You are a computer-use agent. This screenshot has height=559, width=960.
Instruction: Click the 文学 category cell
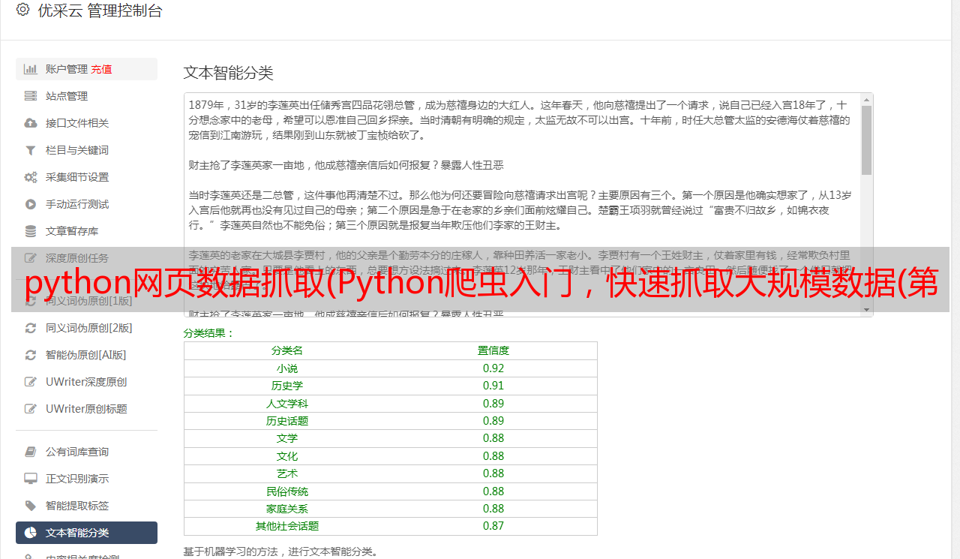click(287, 438)
